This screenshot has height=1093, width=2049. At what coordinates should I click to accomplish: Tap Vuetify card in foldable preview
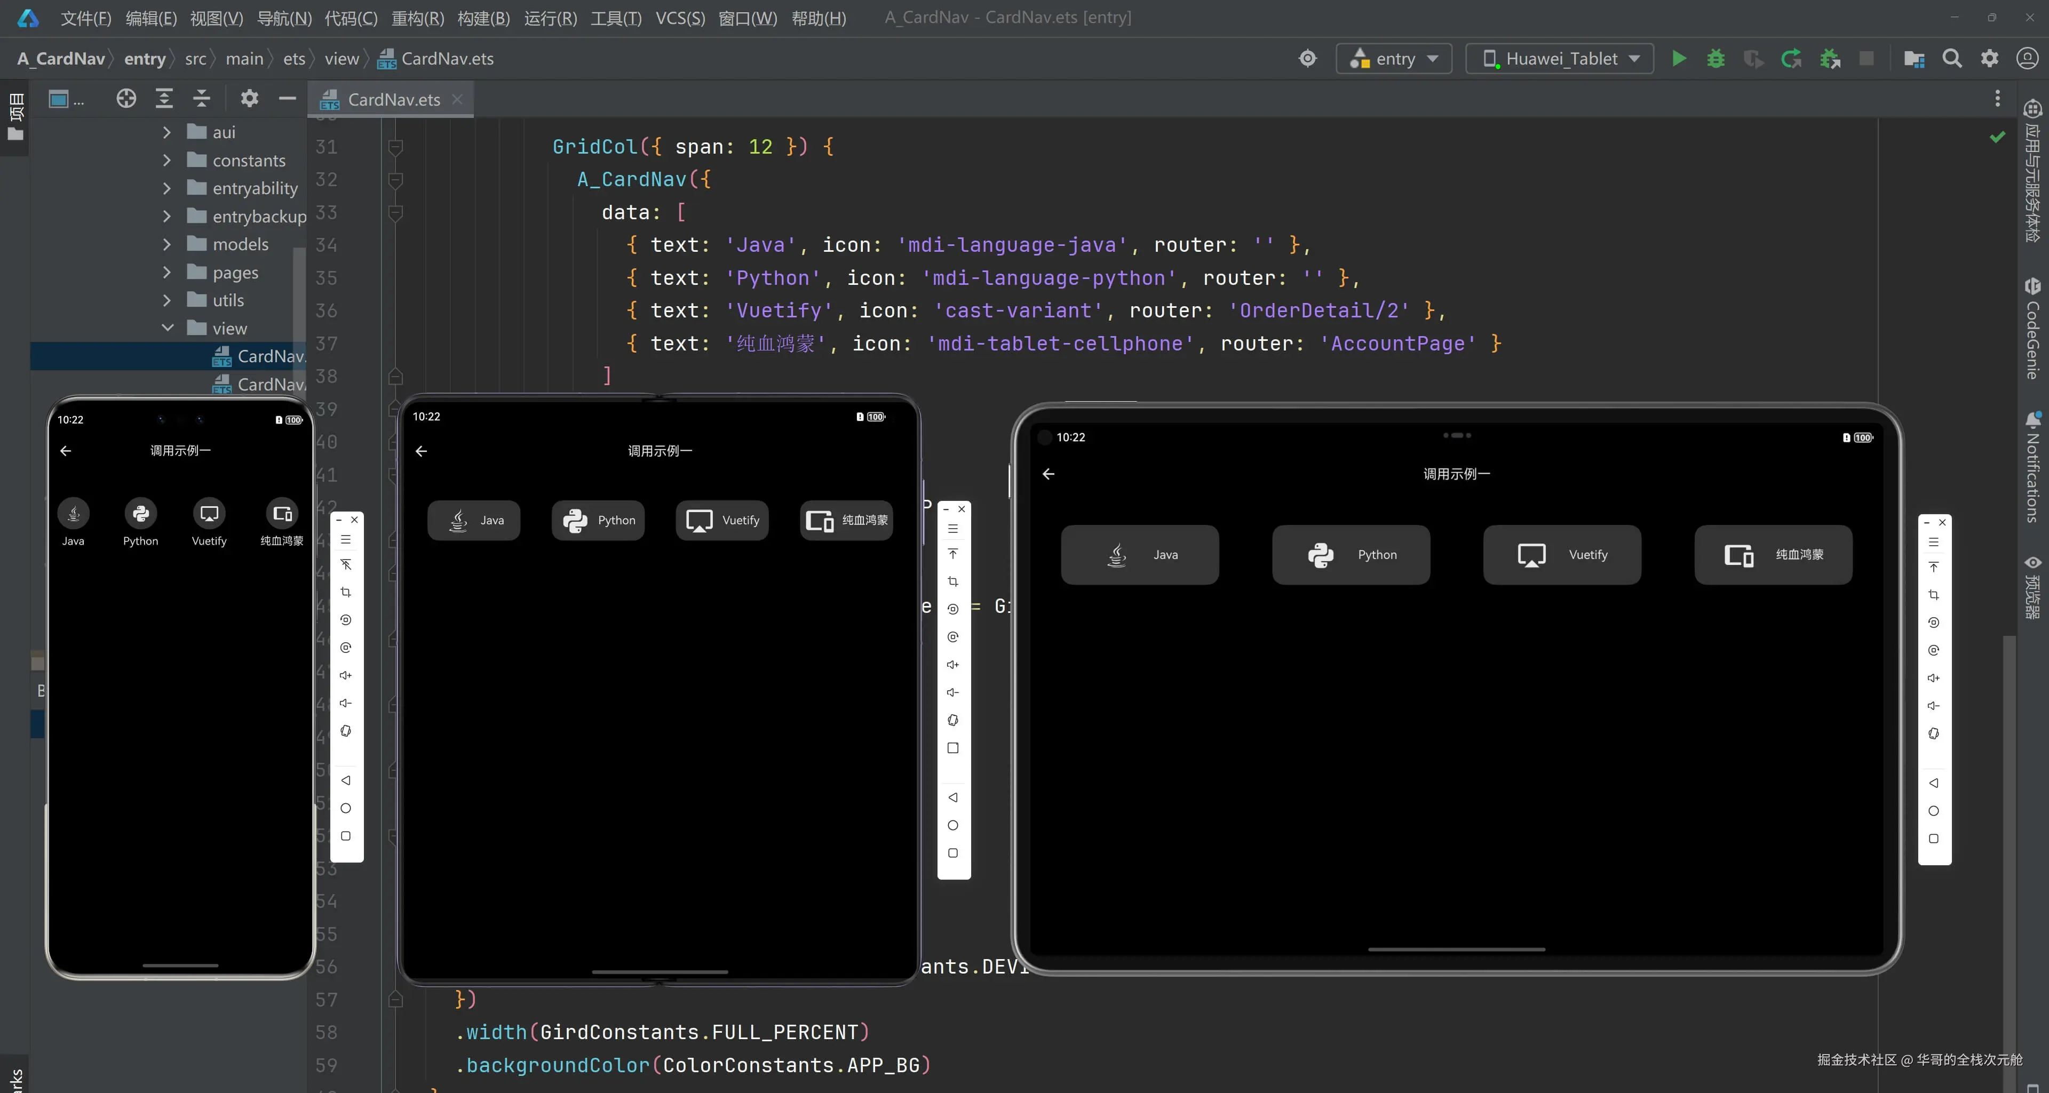click(x=721, y=521)
